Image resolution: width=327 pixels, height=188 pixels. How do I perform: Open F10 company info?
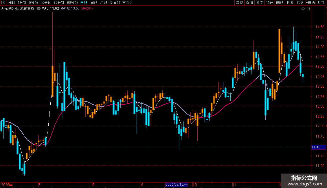point(290,3)
